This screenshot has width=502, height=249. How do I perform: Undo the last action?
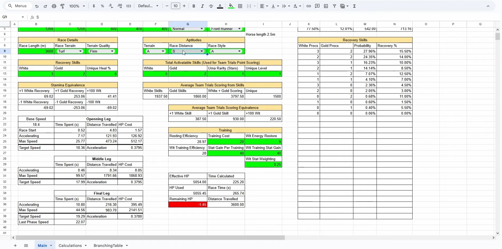point(37,6)
